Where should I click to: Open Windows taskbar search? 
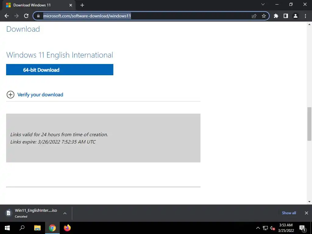pos(22,228)
